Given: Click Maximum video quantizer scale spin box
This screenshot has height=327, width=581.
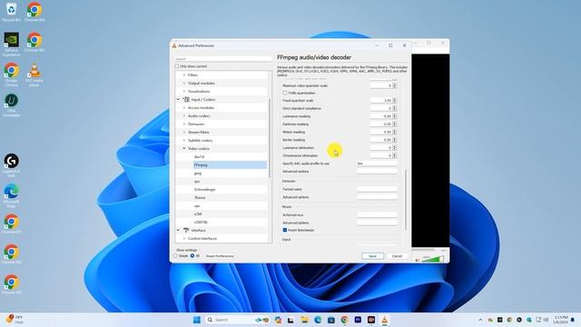Looking at the screenshot, I should tap(383, 85).
